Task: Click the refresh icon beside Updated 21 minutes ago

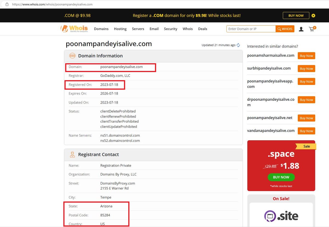Action: (238, 45)
